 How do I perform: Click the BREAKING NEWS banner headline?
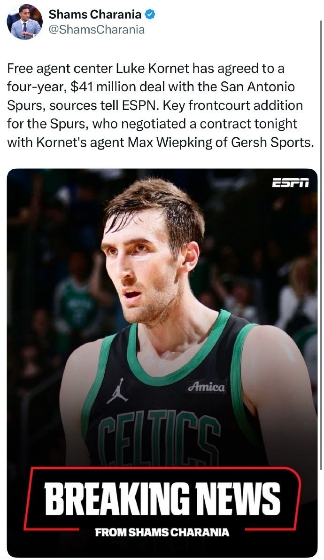coord(162,498)
